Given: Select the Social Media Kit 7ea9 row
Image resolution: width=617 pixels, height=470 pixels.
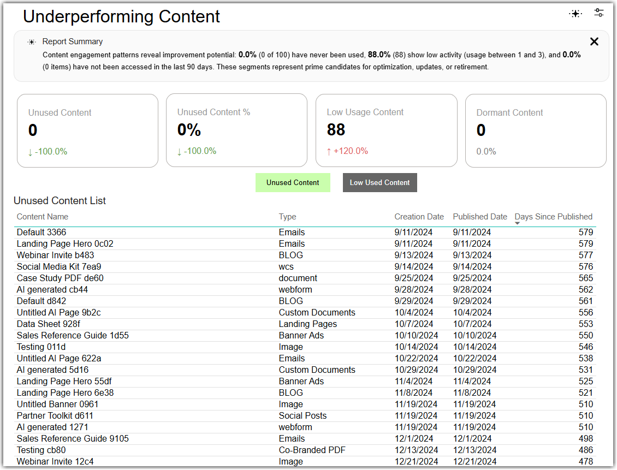Looking at the screenshot, I should (x=305, y=267).
